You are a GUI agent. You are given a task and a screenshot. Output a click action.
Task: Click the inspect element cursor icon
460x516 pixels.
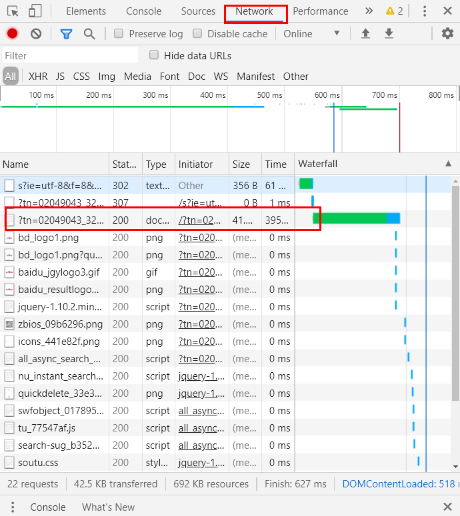[13, 11]
